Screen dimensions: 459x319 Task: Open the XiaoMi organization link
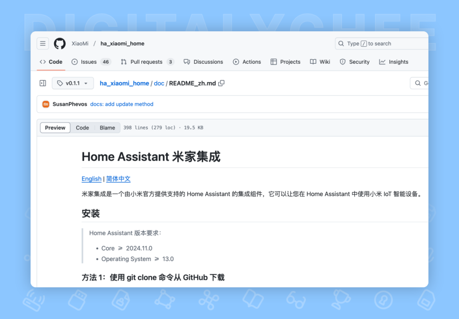[80, 44]
